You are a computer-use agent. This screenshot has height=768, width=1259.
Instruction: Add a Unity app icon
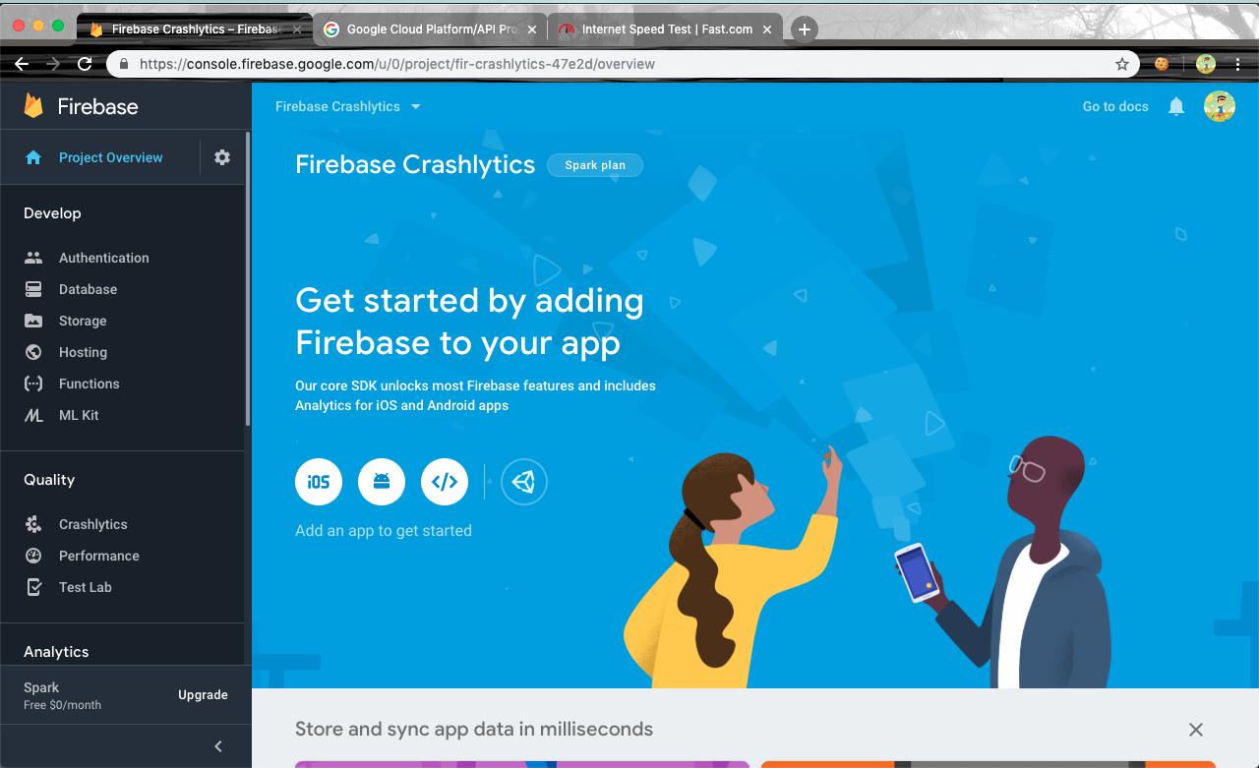coord(524,482)
